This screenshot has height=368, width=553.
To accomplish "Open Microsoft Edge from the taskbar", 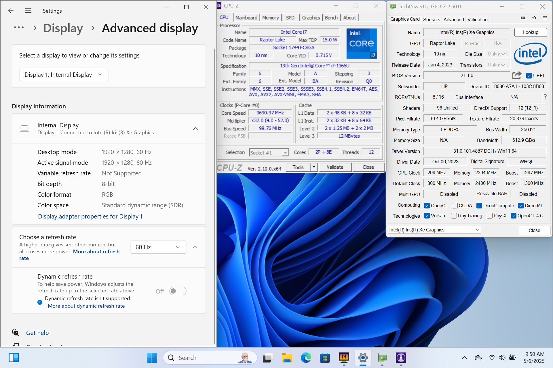I will (306, 358).
